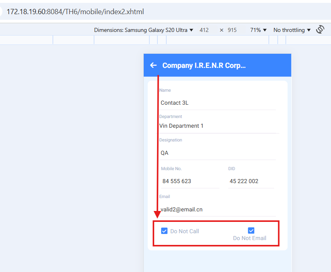Toggle the Do Not Email checkbox
This screenshot has width=331, height=272.
pos(251,230)
